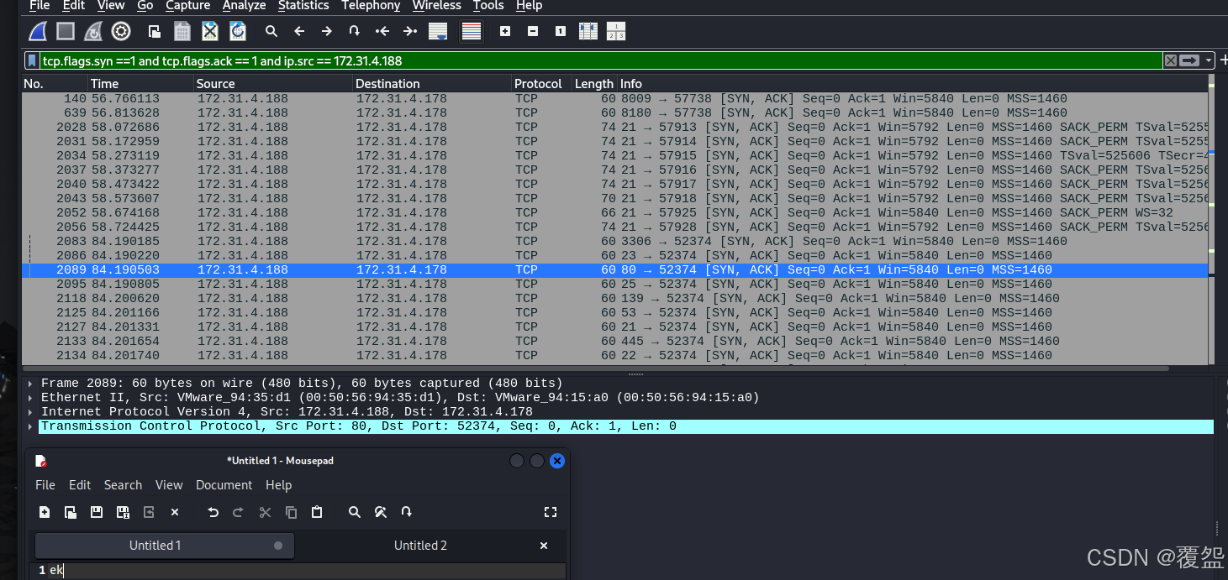Image resolution: width=1228 pixels, height=580 pixels.
Task: Apply the display filter arrow button
Action: click(1189, 60)
